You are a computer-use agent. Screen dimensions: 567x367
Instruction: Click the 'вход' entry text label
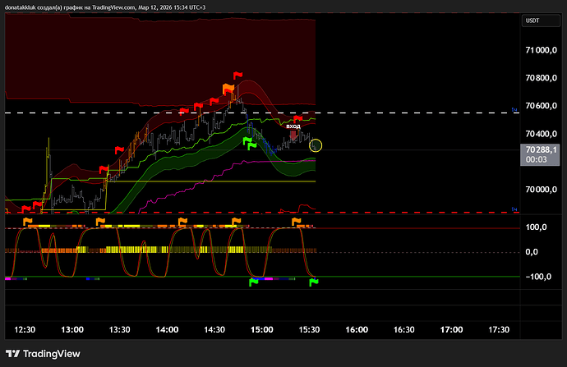coord(293,126)
